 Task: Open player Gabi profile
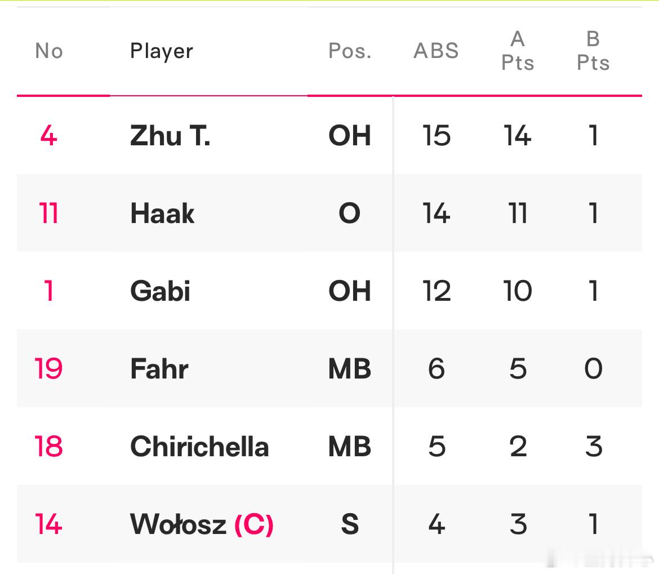(160, 291)
